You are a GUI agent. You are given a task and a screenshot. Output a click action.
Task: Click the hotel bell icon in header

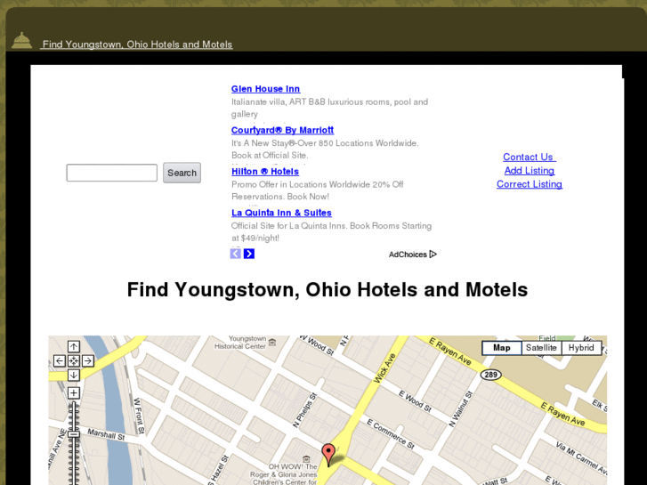(21, 41)
